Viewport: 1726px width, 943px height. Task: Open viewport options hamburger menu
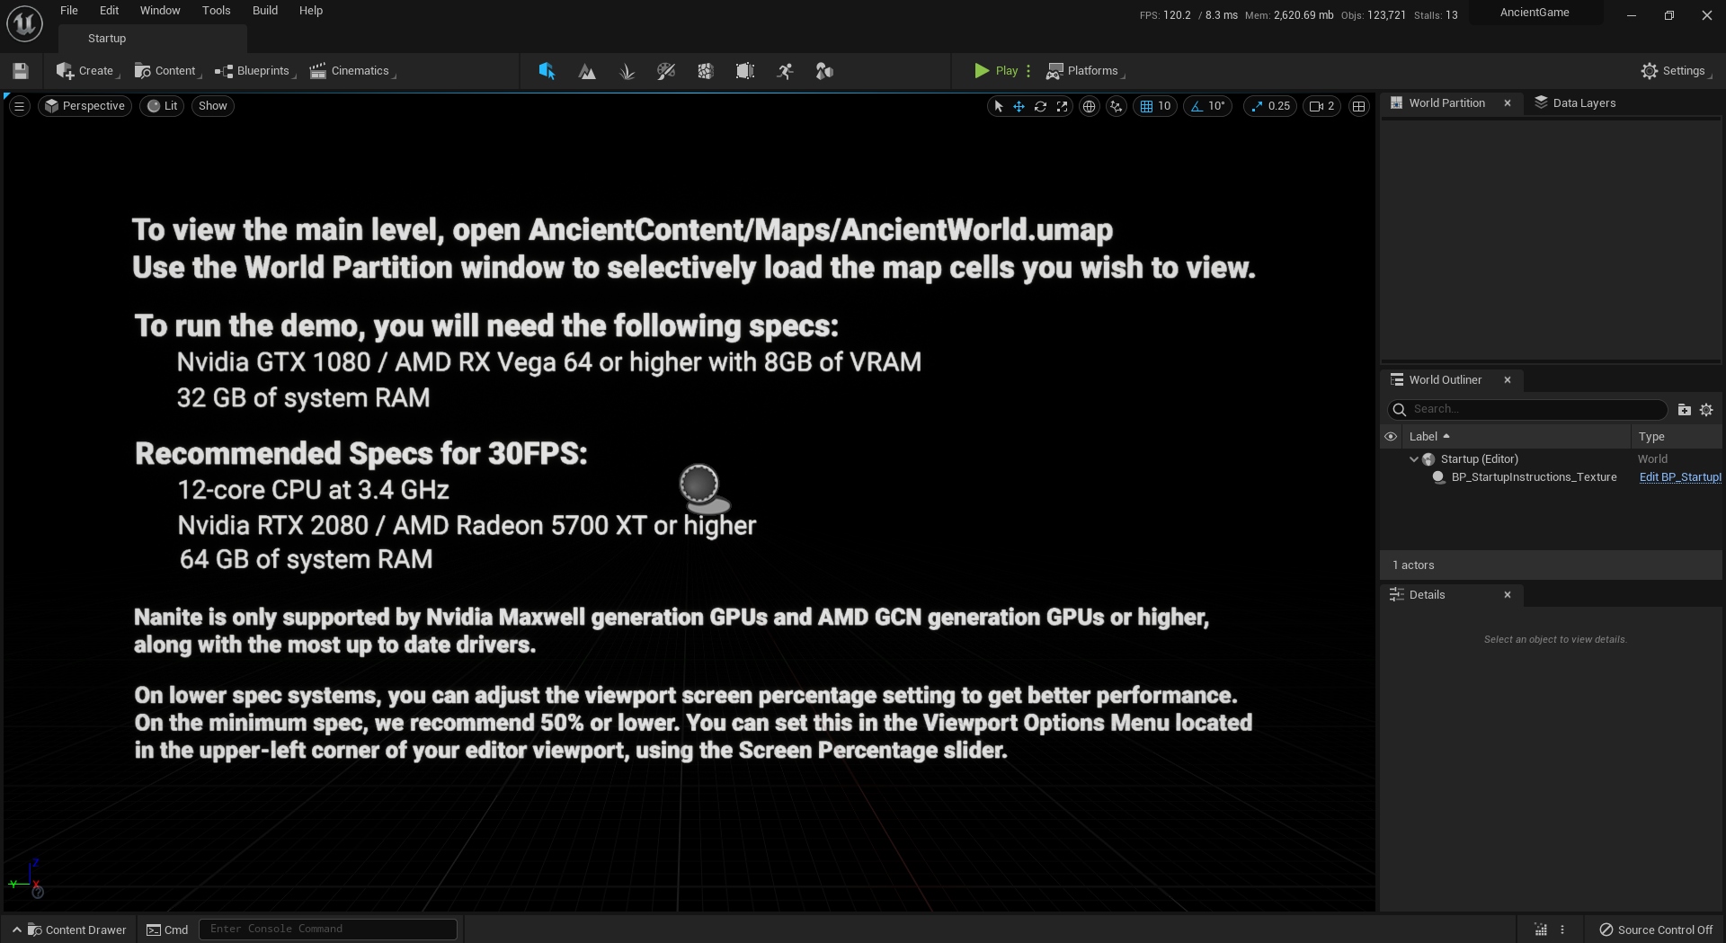19,106
